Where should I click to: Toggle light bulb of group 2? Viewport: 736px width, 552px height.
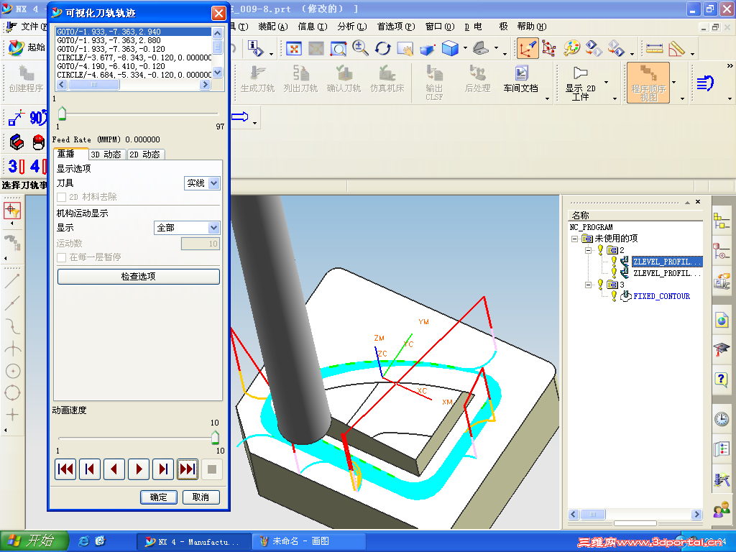point(600,249)
